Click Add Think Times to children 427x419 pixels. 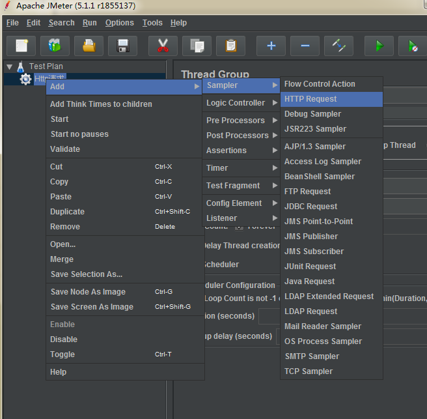point(124,104)
